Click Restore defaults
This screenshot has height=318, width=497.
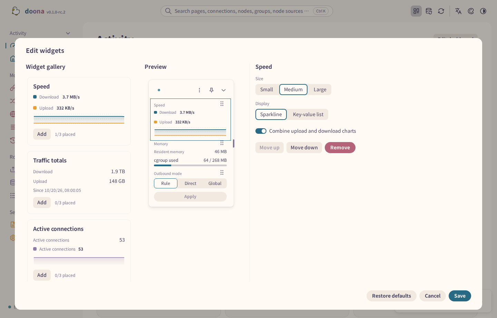391,296
